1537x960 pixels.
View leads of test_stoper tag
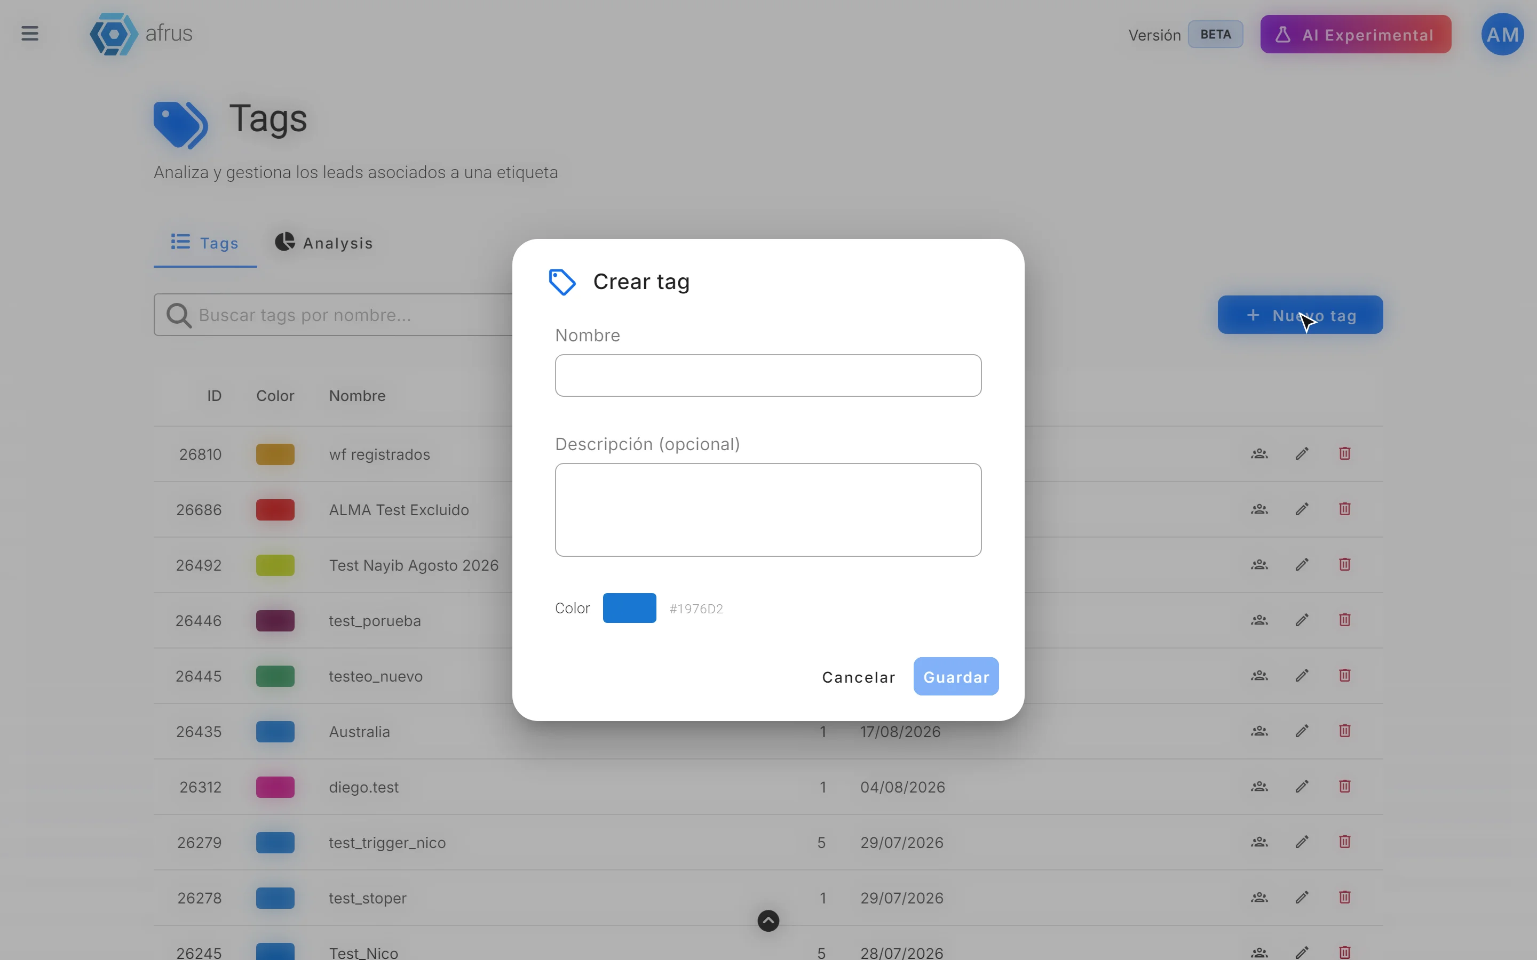tap(1259, 897)
